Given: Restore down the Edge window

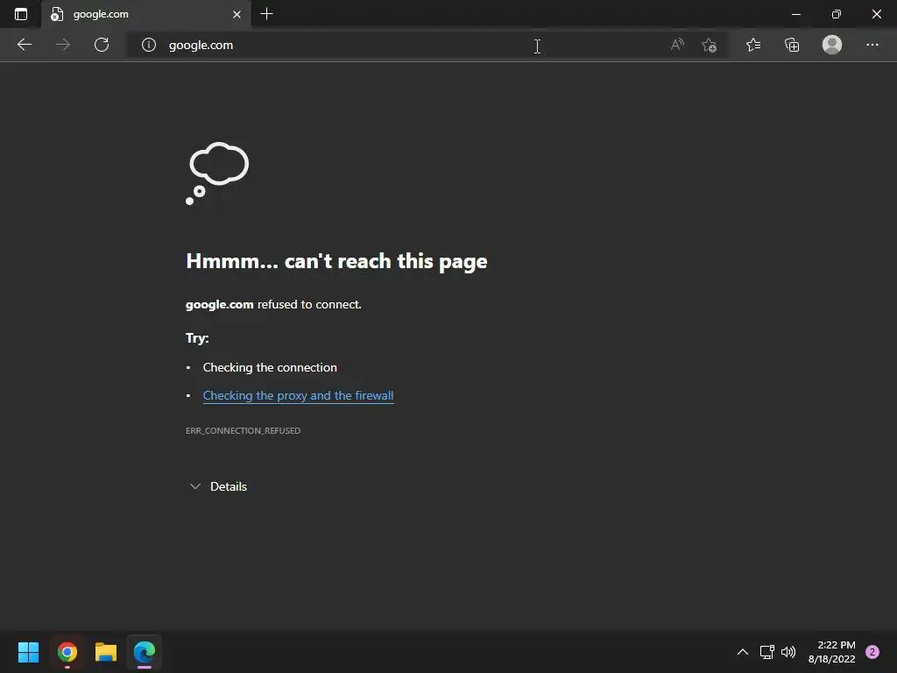Looking at the screenshot, I should point(837,14).
